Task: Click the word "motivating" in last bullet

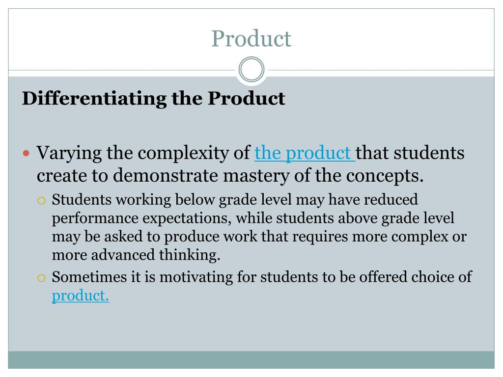Action: (196, 277)
